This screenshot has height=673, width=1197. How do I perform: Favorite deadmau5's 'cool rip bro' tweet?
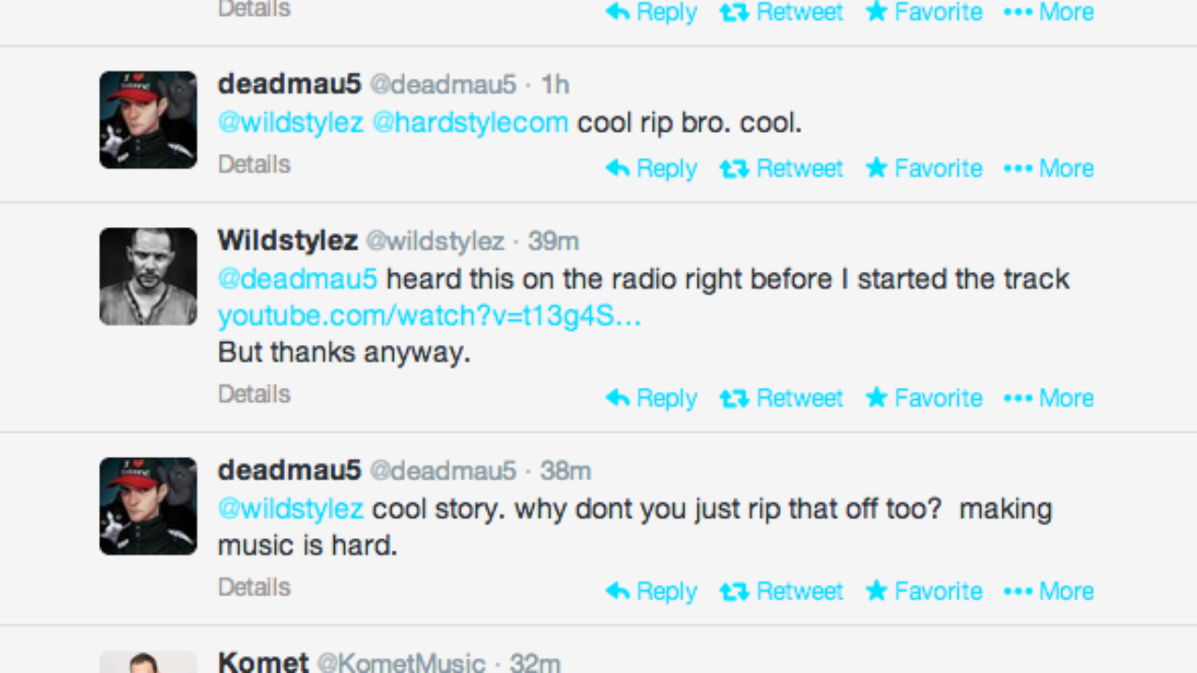924,168
